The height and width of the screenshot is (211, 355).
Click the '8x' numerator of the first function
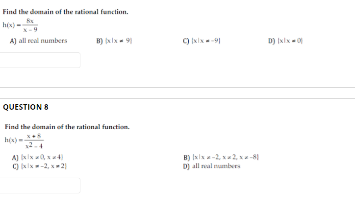pos(30,21)
